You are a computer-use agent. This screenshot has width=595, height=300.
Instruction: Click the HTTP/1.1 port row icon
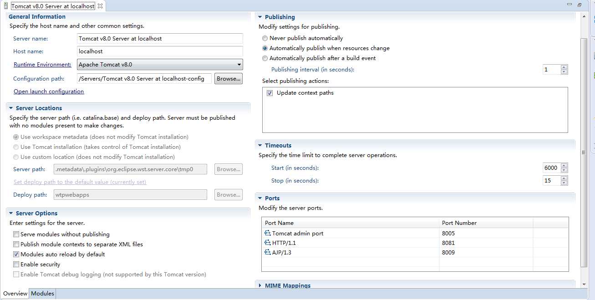[x=267, y=243]
